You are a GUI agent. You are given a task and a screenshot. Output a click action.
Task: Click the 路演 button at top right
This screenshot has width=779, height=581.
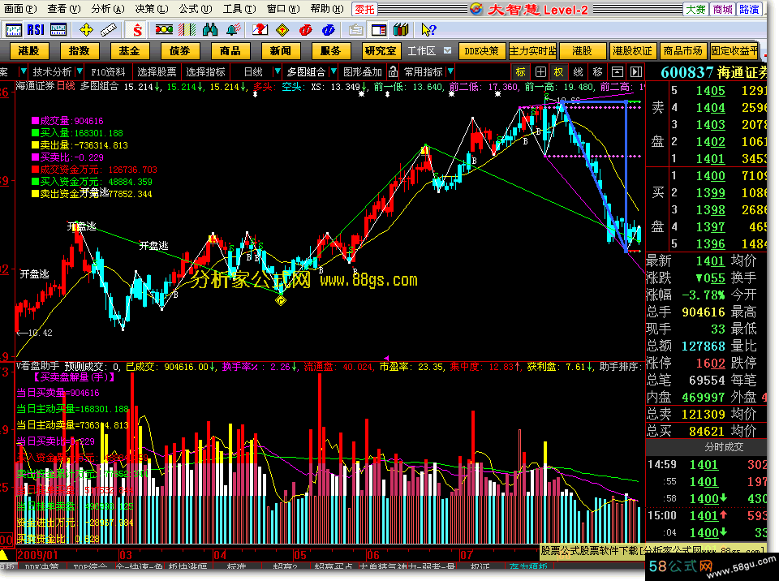coord(749,9)
